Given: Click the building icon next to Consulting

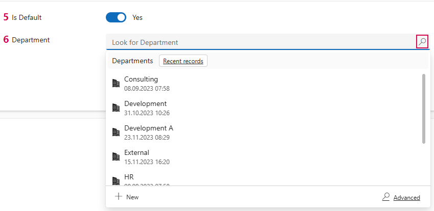Looking at the screenshot, I should pos(116,83).
